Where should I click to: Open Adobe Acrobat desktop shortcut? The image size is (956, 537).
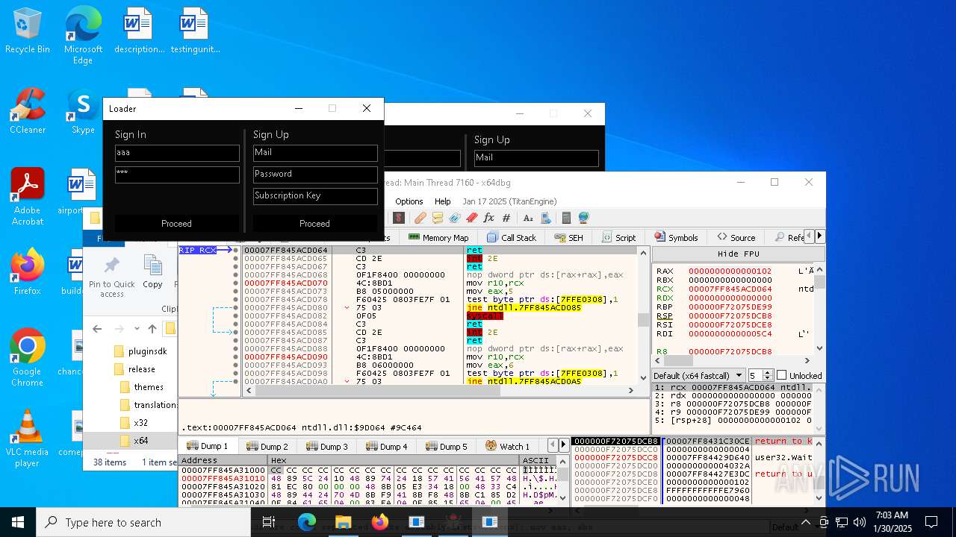tap(28, 196)
